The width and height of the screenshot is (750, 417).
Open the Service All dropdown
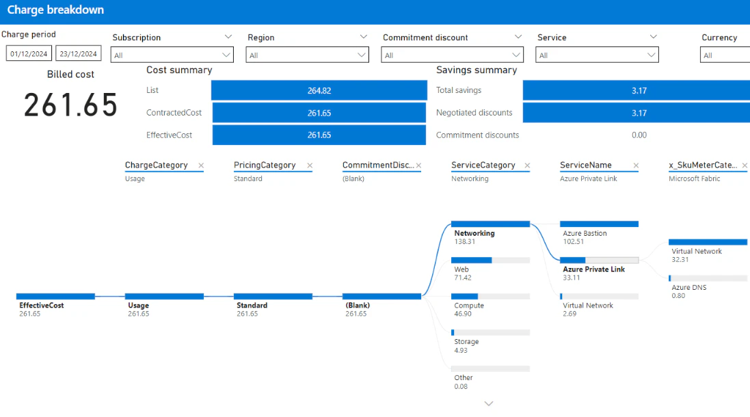(x=597, y=55)
